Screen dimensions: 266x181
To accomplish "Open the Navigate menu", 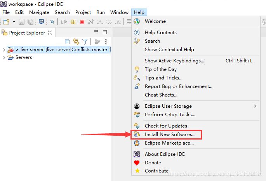I will (39, 12).
